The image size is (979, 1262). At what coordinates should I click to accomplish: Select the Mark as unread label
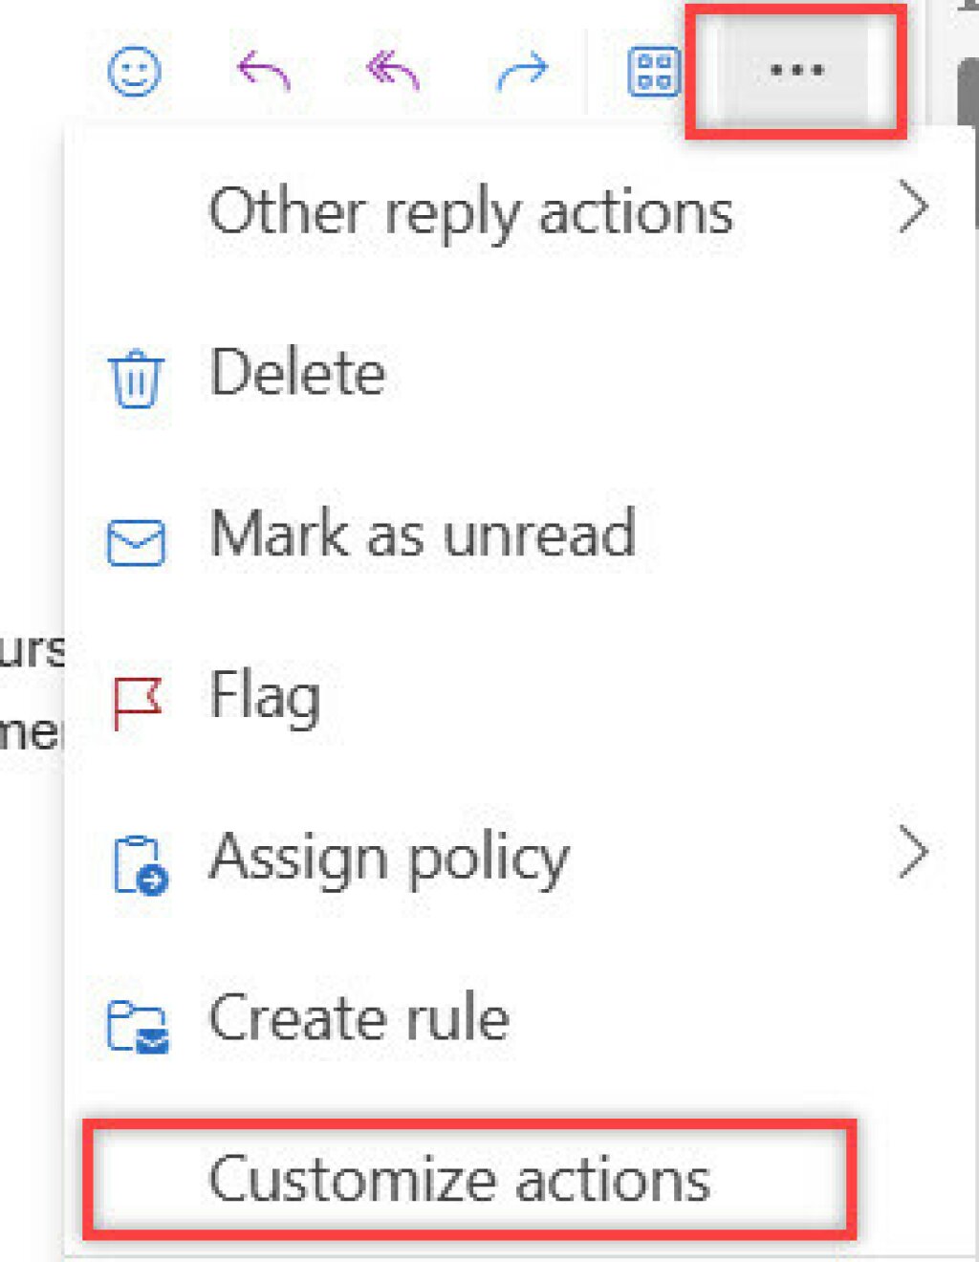[422, 533]
